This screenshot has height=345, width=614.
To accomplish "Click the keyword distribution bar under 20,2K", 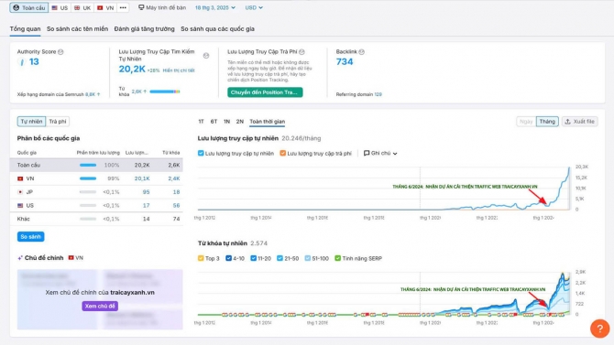I will 165,92.
